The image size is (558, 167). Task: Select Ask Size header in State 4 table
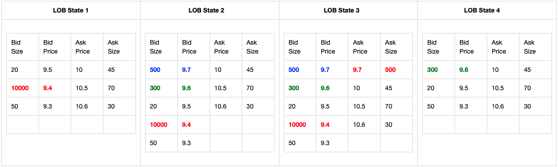pos(530,47)
